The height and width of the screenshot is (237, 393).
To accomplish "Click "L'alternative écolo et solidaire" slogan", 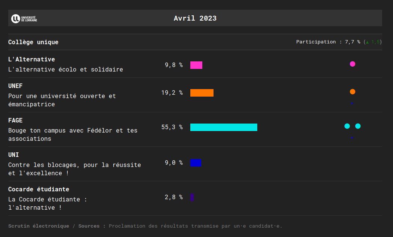I will pos(66,70).
